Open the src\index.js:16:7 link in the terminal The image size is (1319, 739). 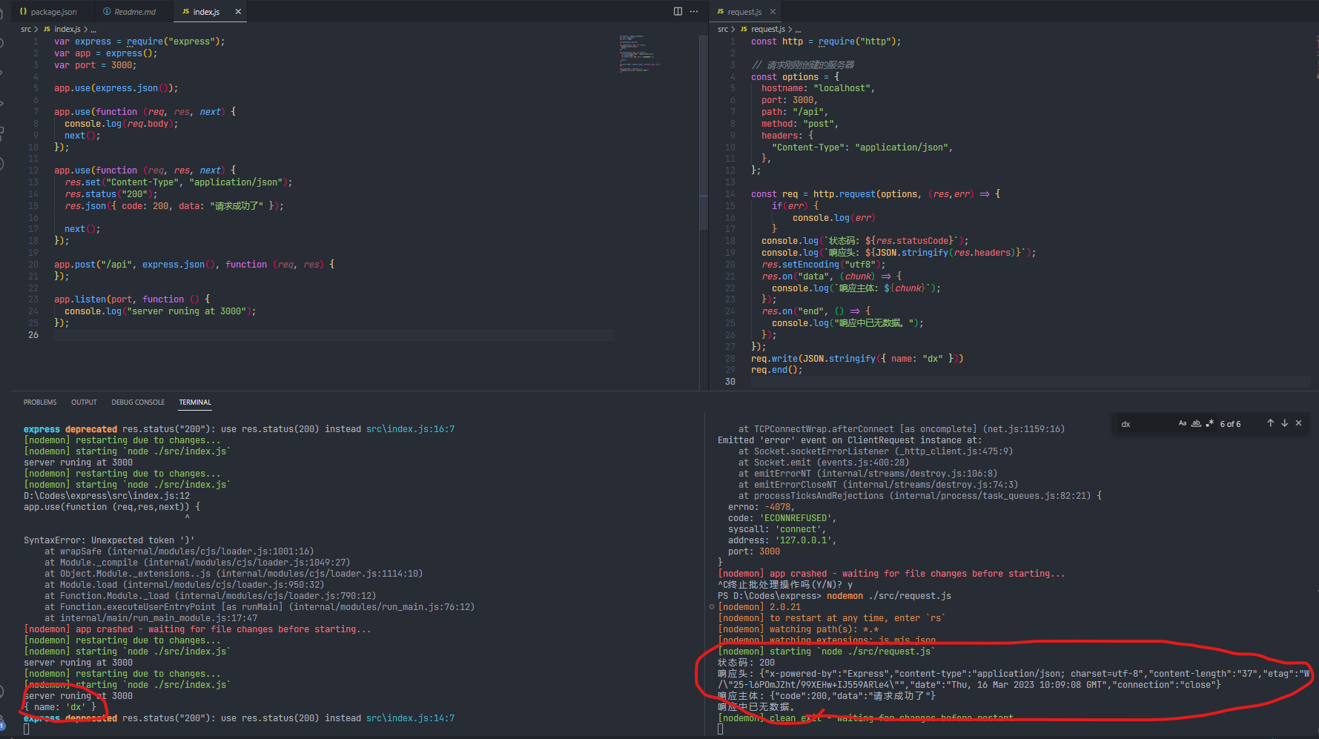(410, 429)
